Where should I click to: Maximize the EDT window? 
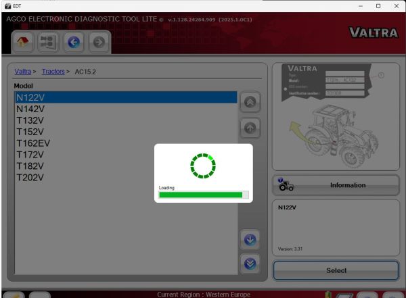[378, 6]
